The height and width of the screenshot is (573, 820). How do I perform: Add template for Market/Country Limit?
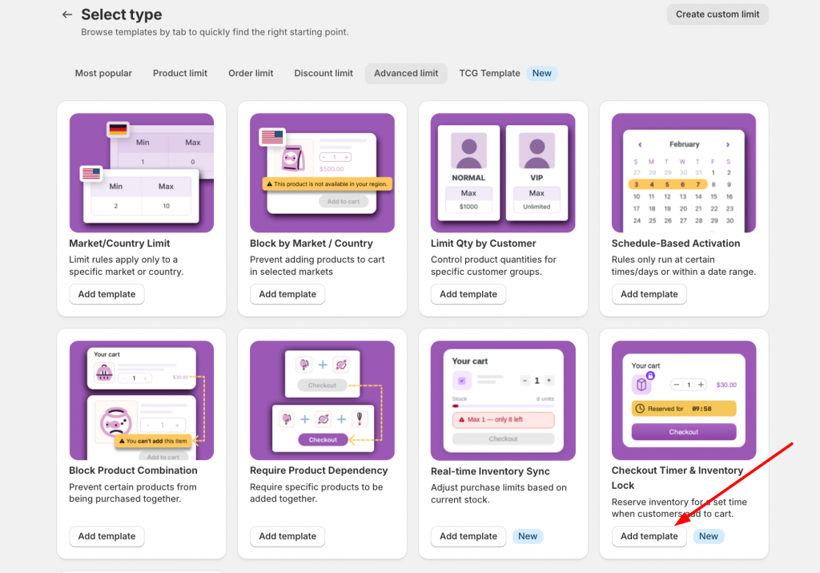(x=107, y=294)
